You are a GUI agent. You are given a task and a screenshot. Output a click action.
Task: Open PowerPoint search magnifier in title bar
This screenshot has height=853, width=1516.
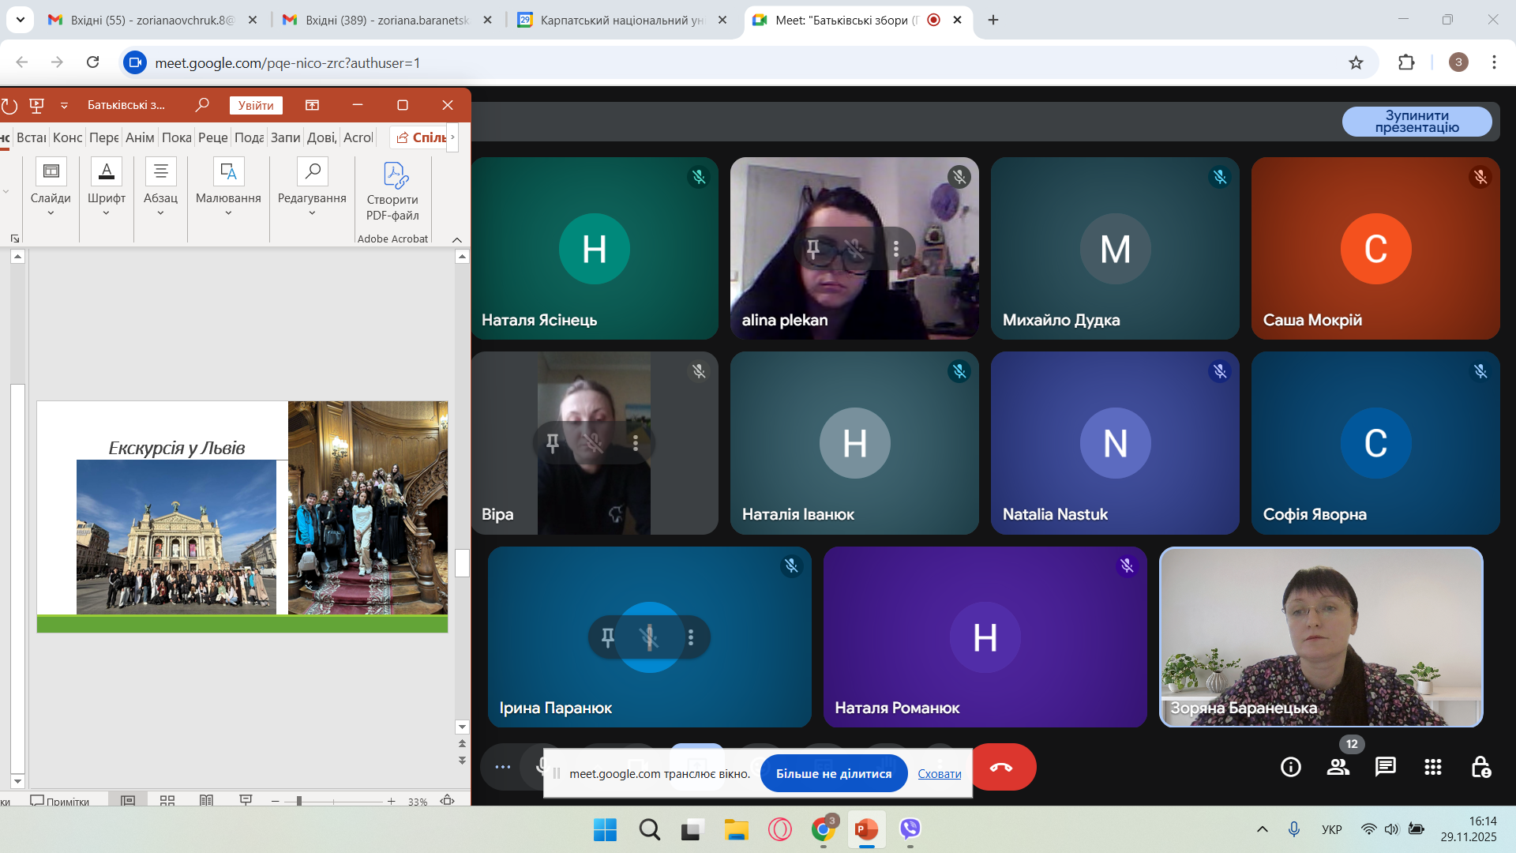pos(202,105)
